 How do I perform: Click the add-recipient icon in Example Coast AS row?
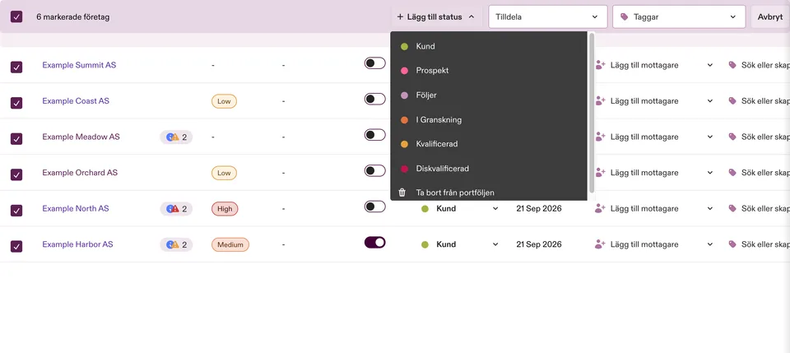[600, 100]
